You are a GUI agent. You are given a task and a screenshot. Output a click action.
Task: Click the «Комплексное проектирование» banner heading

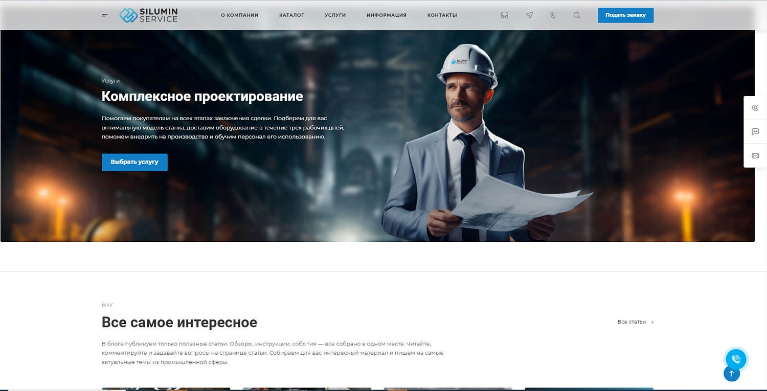pyautogui.click(x=202, y=96)
